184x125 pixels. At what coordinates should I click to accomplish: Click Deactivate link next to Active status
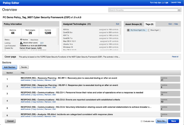[x=34, y=40]
